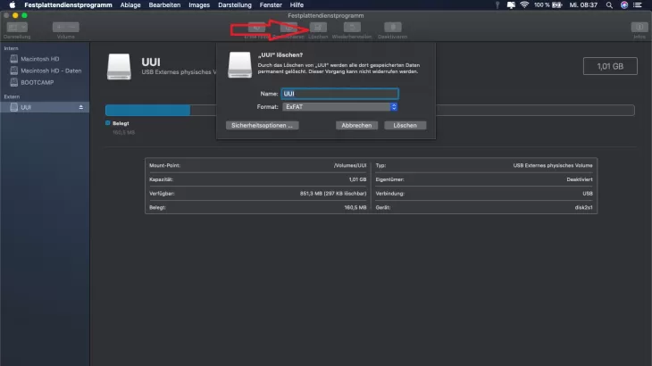Confirm with the Löschen dialog button
This screenshot has width=652, height=366.
point(405,126)
